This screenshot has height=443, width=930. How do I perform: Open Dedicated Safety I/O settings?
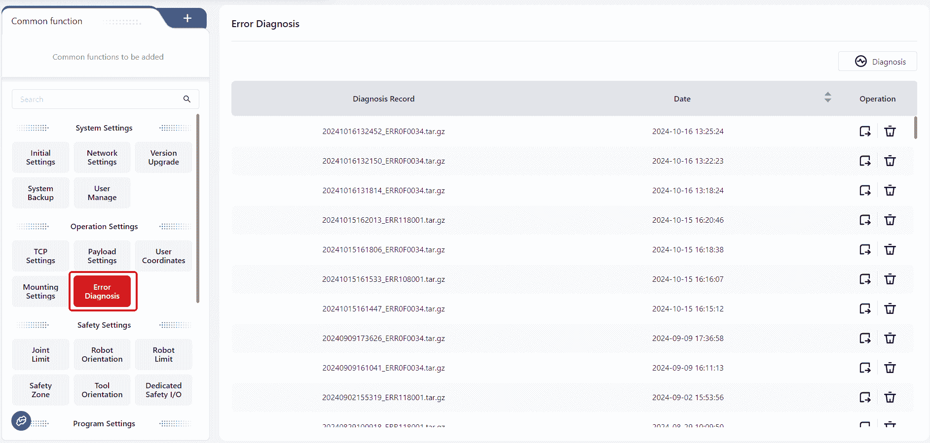click(163, 390)
